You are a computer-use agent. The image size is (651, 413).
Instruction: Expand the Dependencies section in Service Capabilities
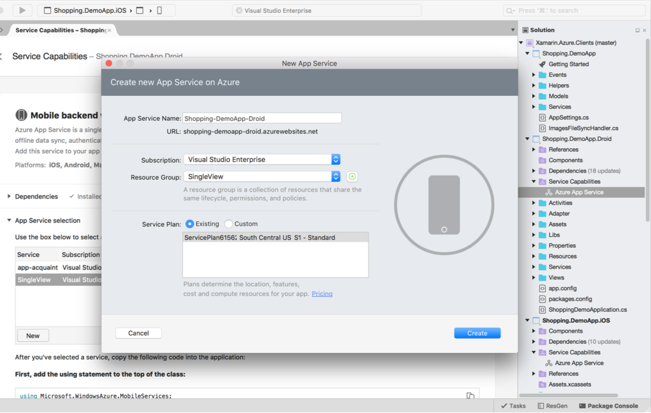(9, 196)
